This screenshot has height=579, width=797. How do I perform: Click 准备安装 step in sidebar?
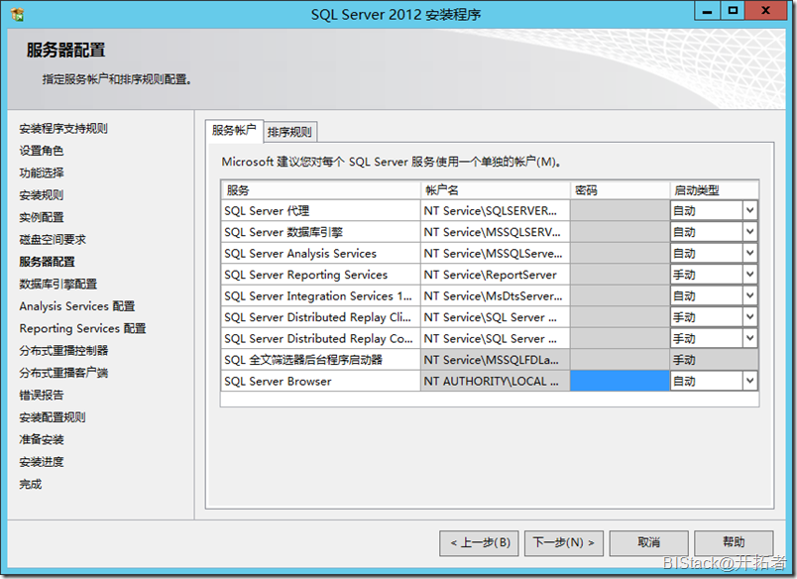point(42,440)
